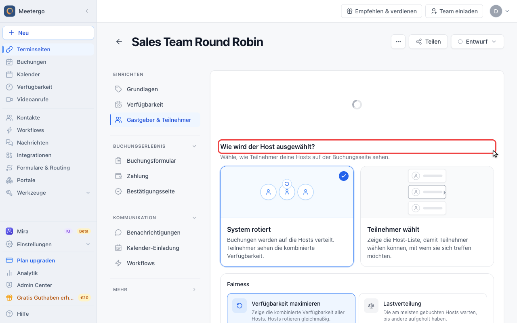Image resolution: width=517 pixels, height=323 pixels.
Task: Open the Workflows tab under Kommunikation
Action: tap(155, 263)
